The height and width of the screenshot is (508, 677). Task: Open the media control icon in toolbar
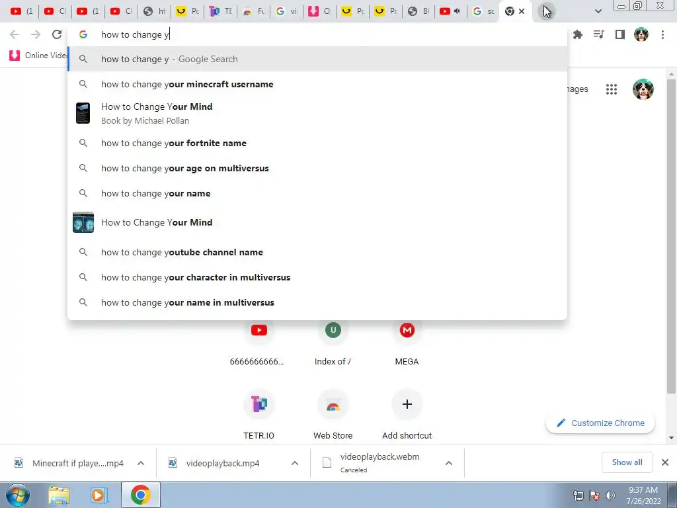tap(598, 34)
